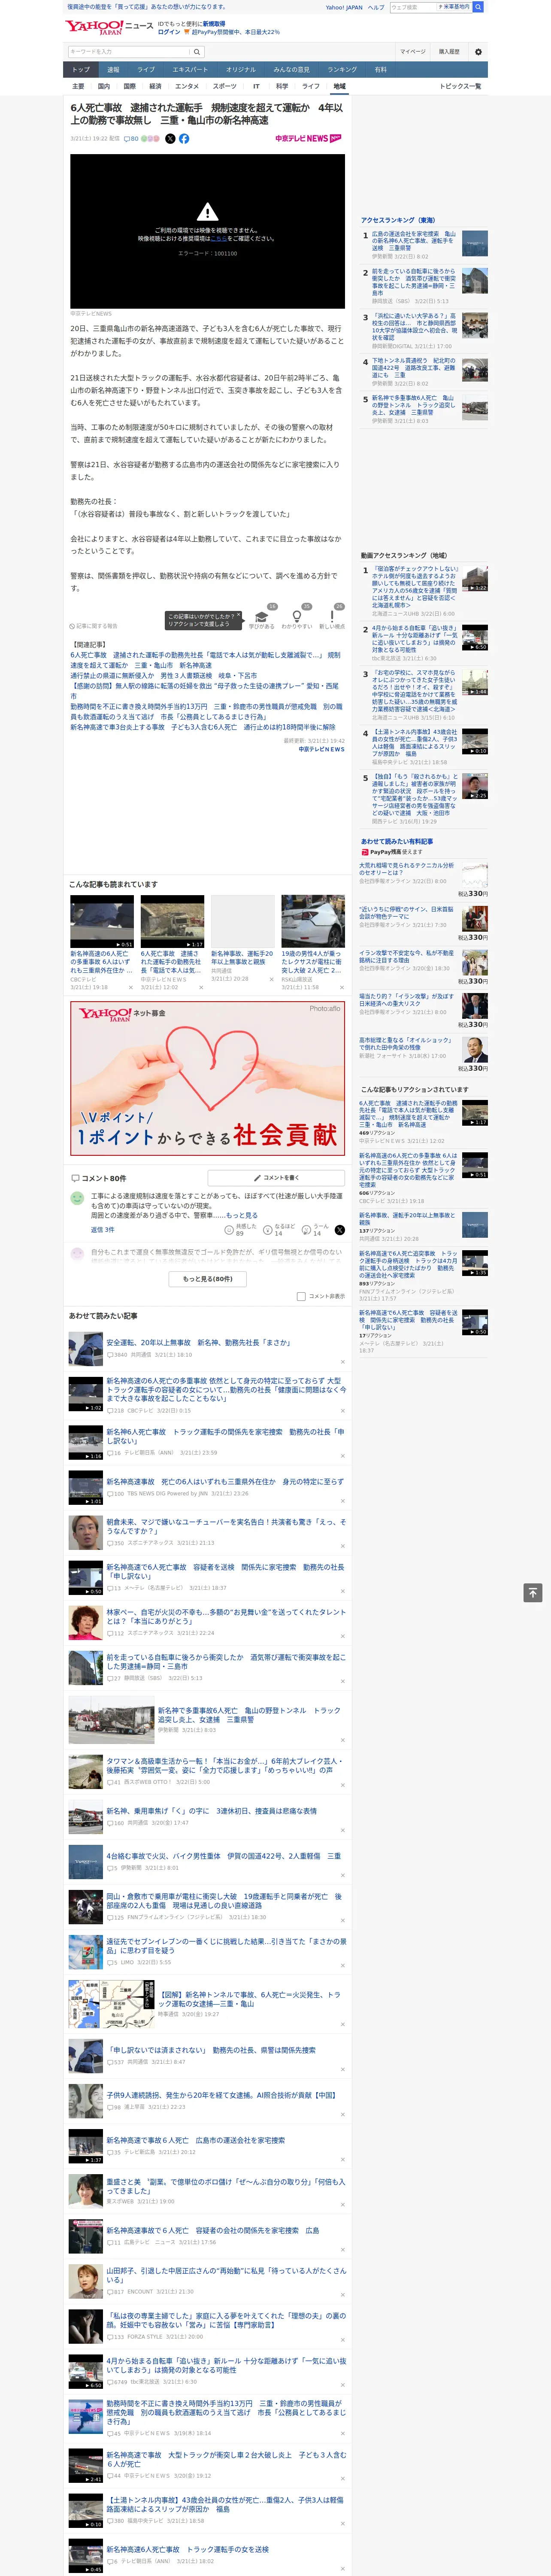This screenshot has height=2576, width=551.
Task: Open settings via the gear icon
Action: 478,52
